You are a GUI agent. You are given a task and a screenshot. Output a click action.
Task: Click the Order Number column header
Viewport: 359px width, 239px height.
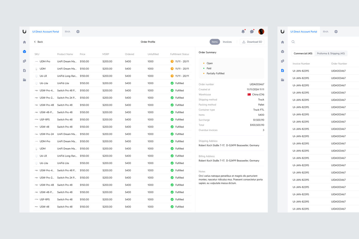(339, 64)
